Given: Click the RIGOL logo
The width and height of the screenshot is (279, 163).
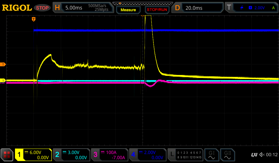Looking at the screenshot, I should [x=17, y=8].
